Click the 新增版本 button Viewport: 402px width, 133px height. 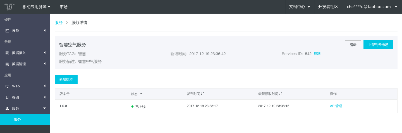pyautogui.click(x=66, y=79)
